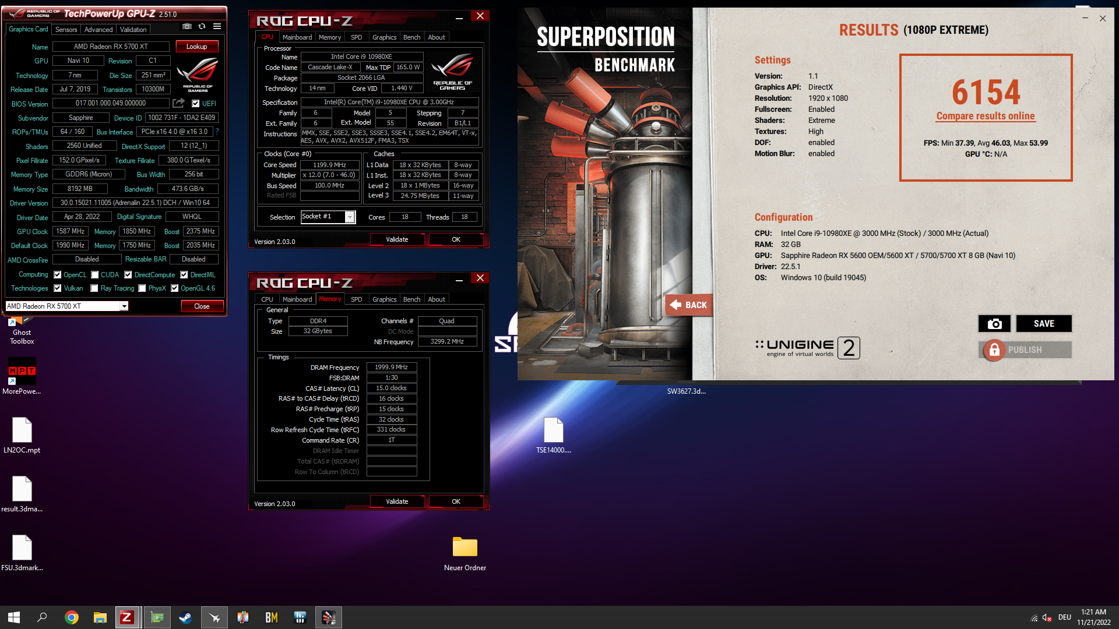
Task: Click the CPU Name field 'Intel Core i9 10980XE'
Action: 361,56
